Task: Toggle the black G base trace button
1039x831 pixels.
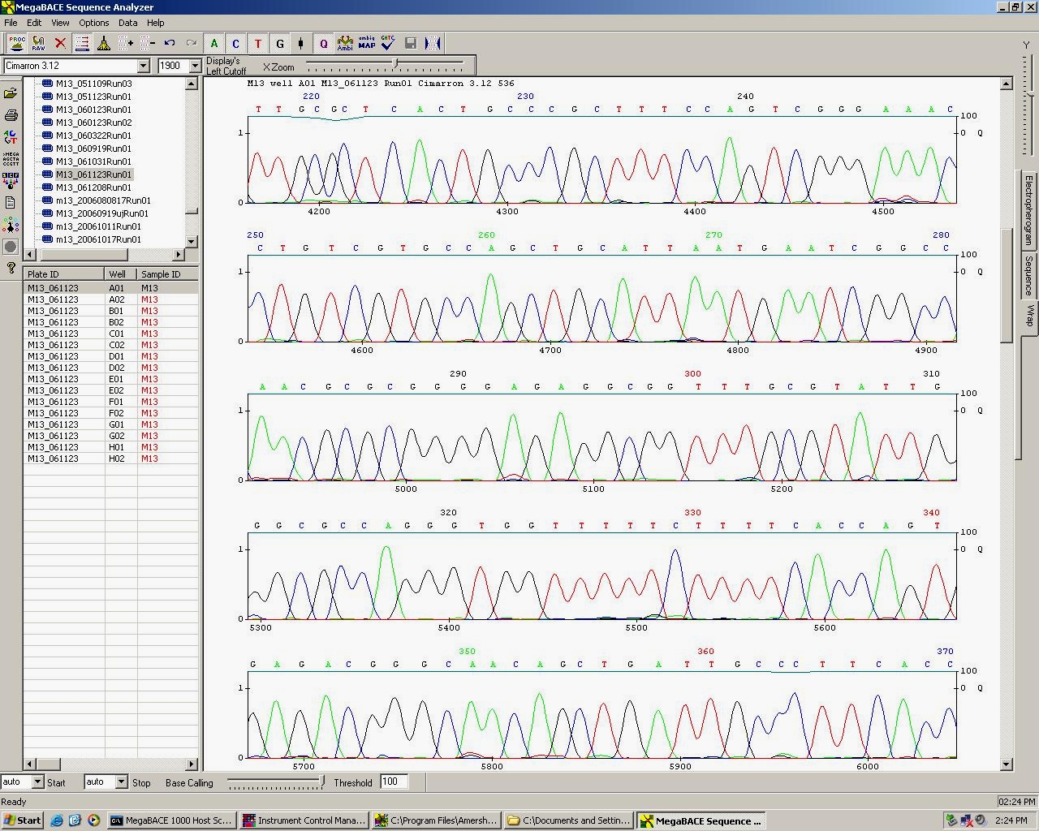Action: [280, 43]
